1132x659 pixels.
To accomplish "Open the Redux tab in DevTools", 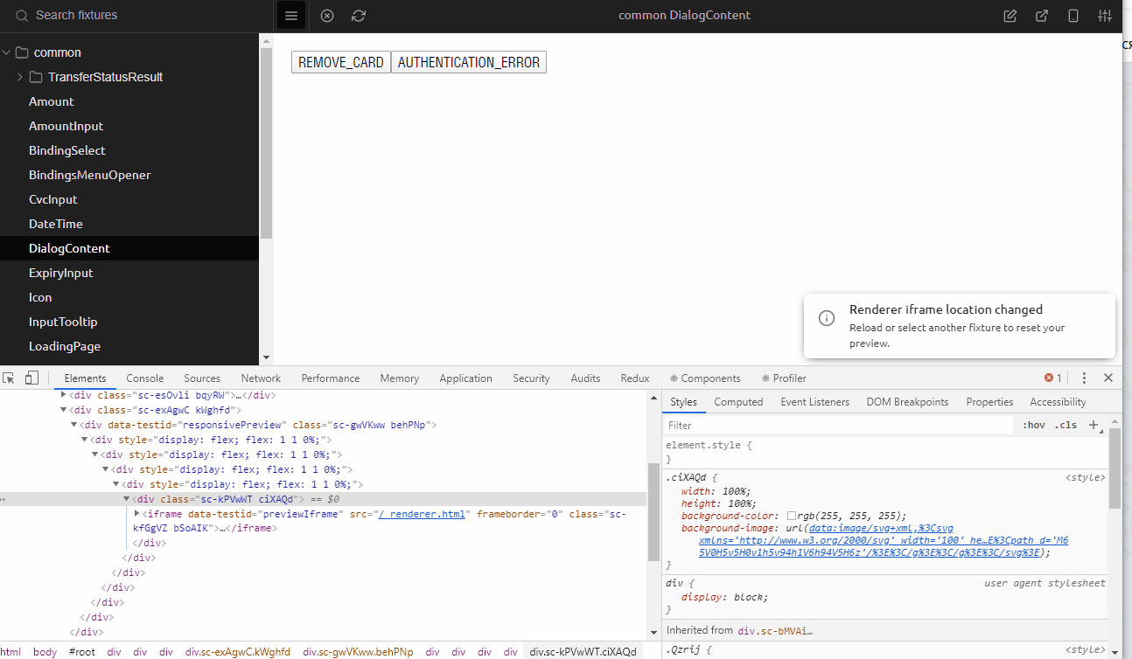I will (x=634, y=378).
